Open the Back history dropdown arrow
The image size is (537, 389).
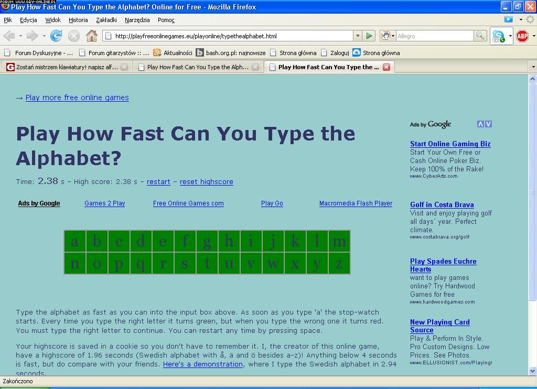point(20,36)
